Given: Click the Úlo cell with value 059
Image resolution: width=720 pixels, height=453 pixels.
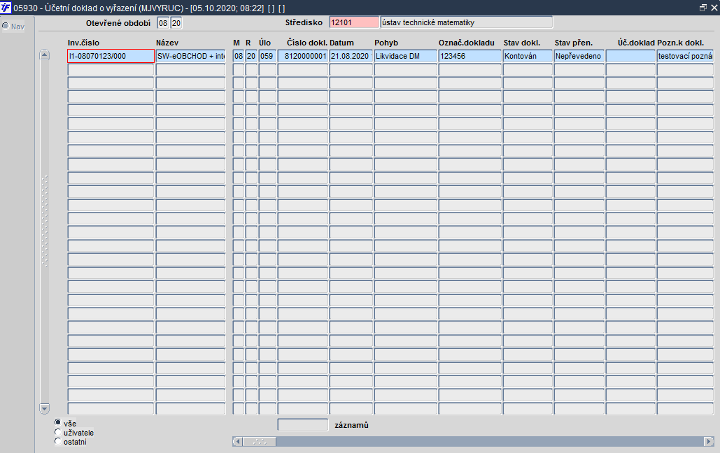Looking at the screenshot, I should (x=267, y=56).
